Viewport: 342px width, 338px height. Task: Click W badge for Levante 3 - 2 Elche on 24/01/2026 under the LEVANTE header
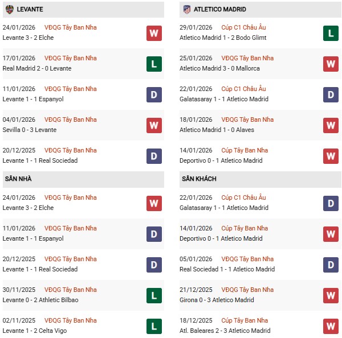[153, 33]
